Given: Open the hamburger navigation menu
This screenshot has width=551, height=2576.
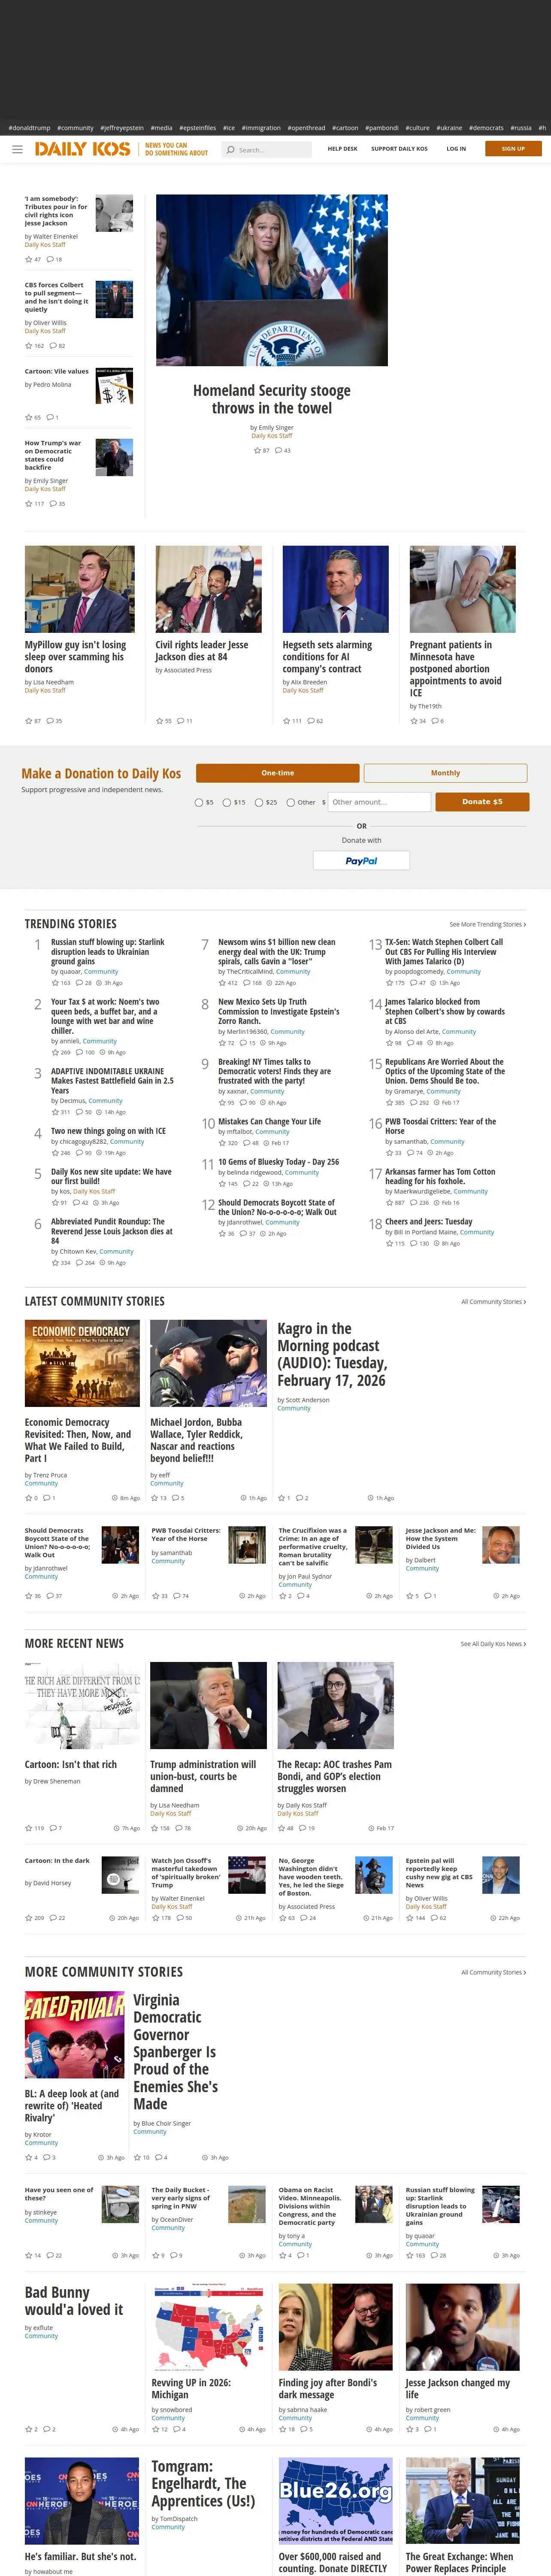Looking at the screenshot, I should point(17,149).
